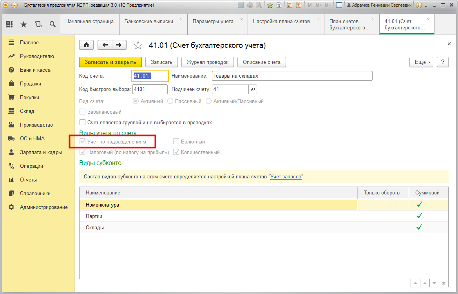Open the title bar service dropdown arrow
This screenshot has height=294, width=458.
coord(426,5)
